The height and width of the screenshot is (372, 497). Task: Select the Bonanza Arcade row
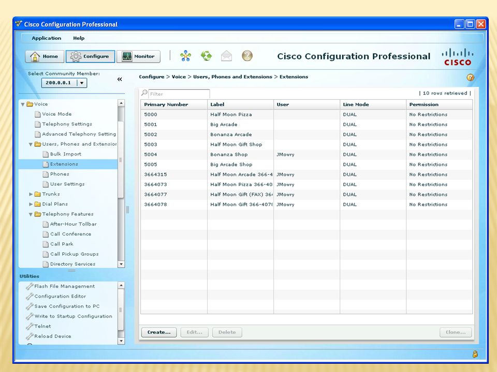pos(306,134)
